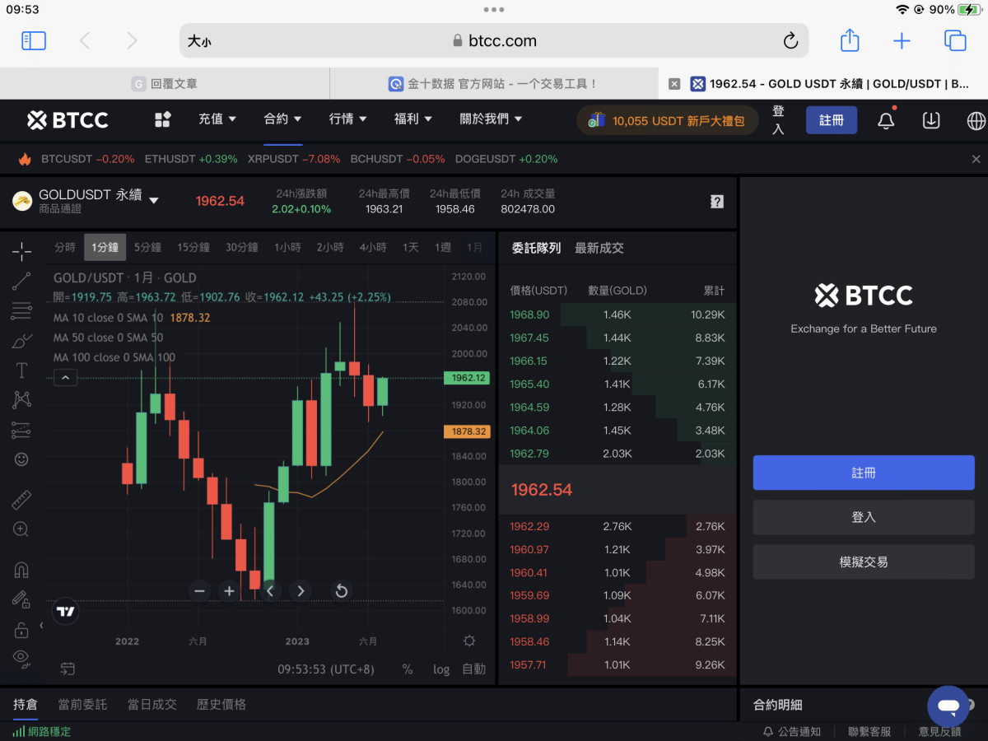Screen dimensions: 988x741
Task: Toggle lock all drawing tools
Action: click(21, 630)
